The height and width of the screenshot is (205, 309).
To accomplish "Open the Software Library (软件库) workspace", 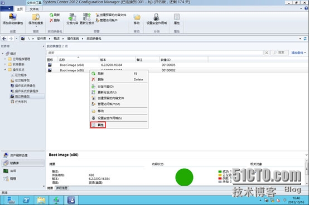I will click(23, 163).
